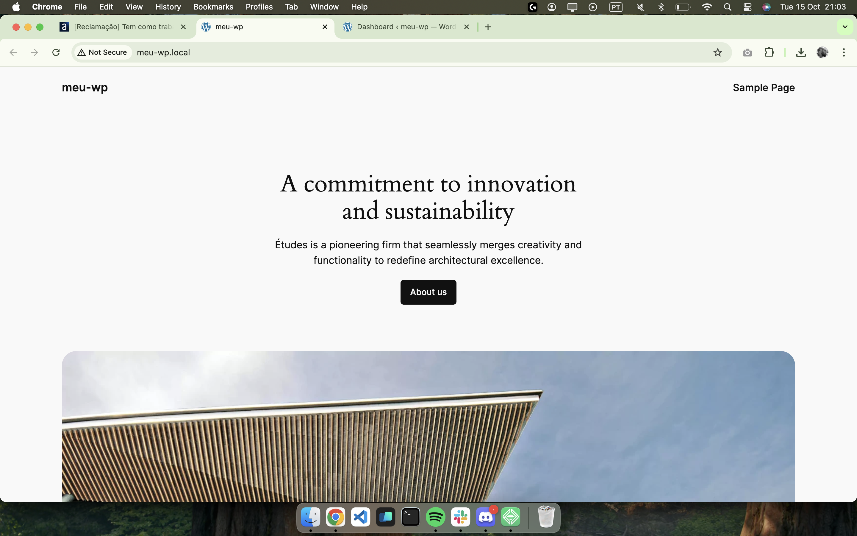Screen dimensions: 857x536
Task: Open the Bookmarks menu
Action: pos(213,7)
